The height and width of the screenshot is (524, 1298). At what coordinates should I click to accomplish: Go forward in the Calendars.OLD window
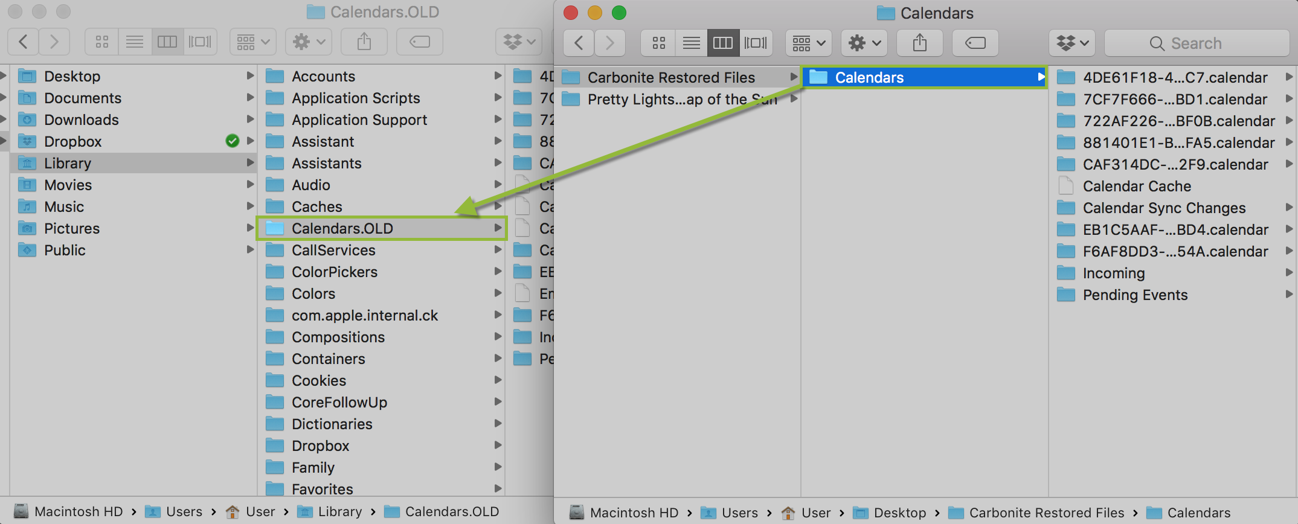click(x=54, y=42)
